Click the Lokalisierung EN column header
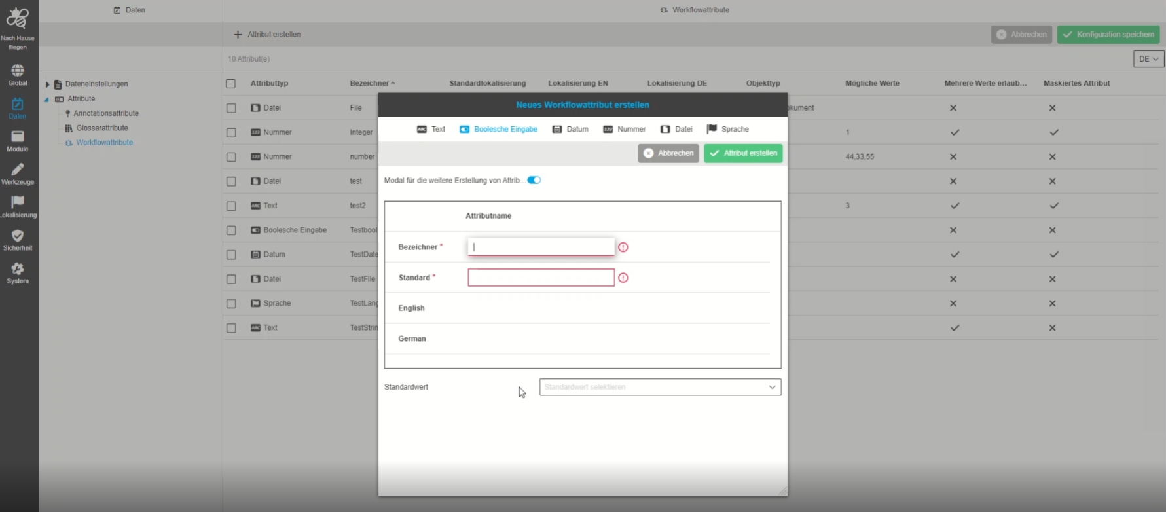1166x512 pixels. point(578,84)
